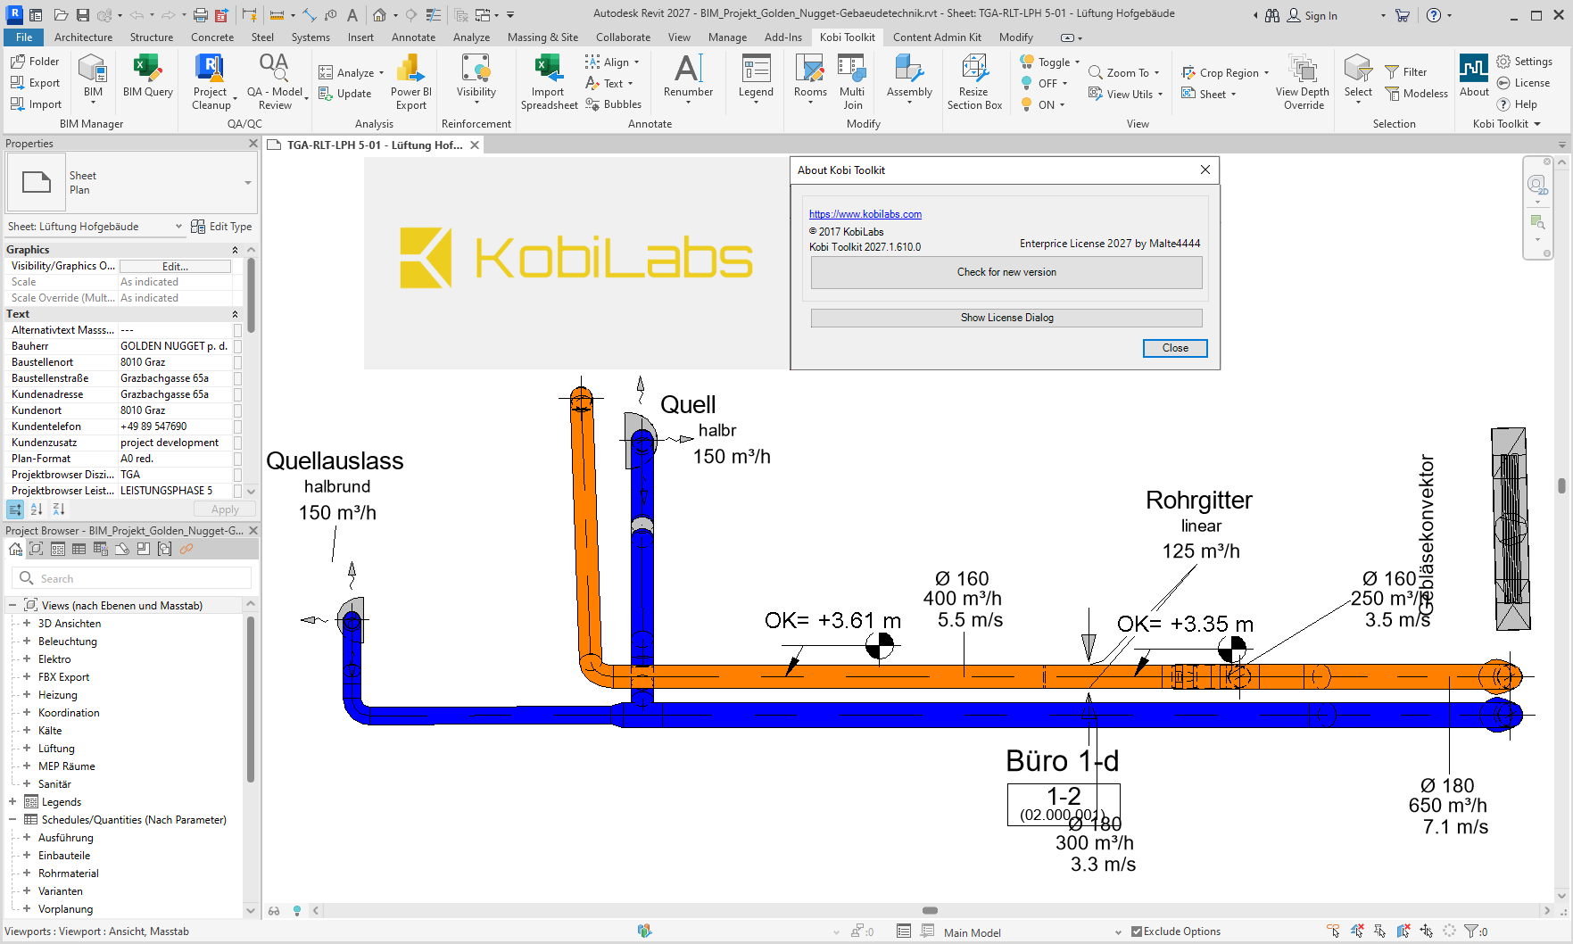
Task: Click Edit Type button in Properties
Action: click(x=221, y=227)
